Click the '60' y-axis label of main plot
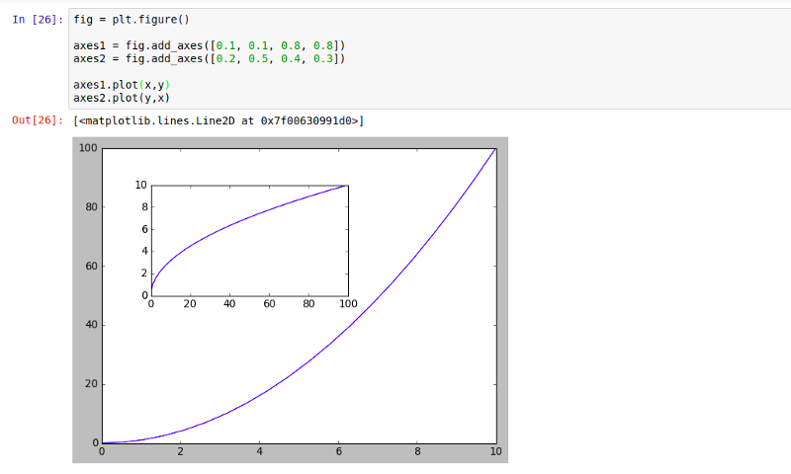 click(91, 266)
